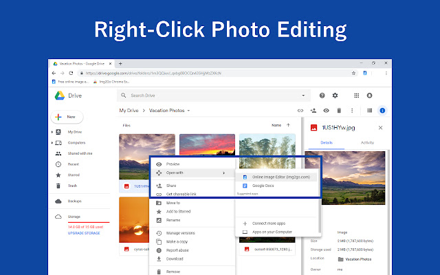Open Drive settings gear icon
Image resolution: width=440 pixels, height=275 pixels.
335,96
